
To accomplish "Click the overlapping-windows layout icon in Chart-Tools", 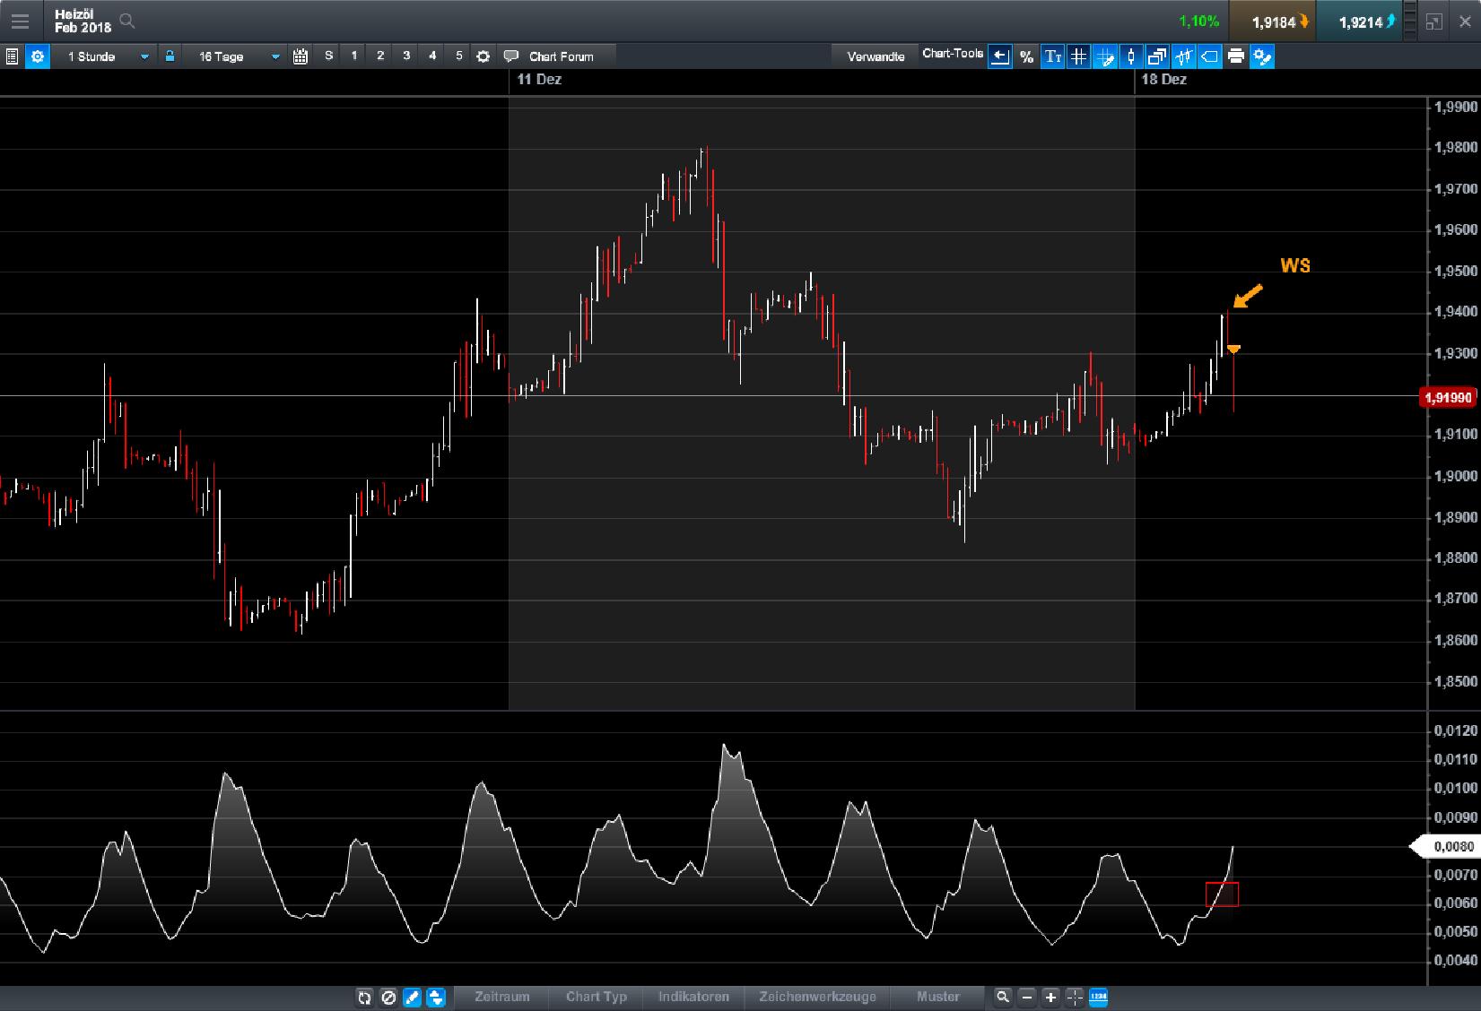I will [x=1157, y=56].
